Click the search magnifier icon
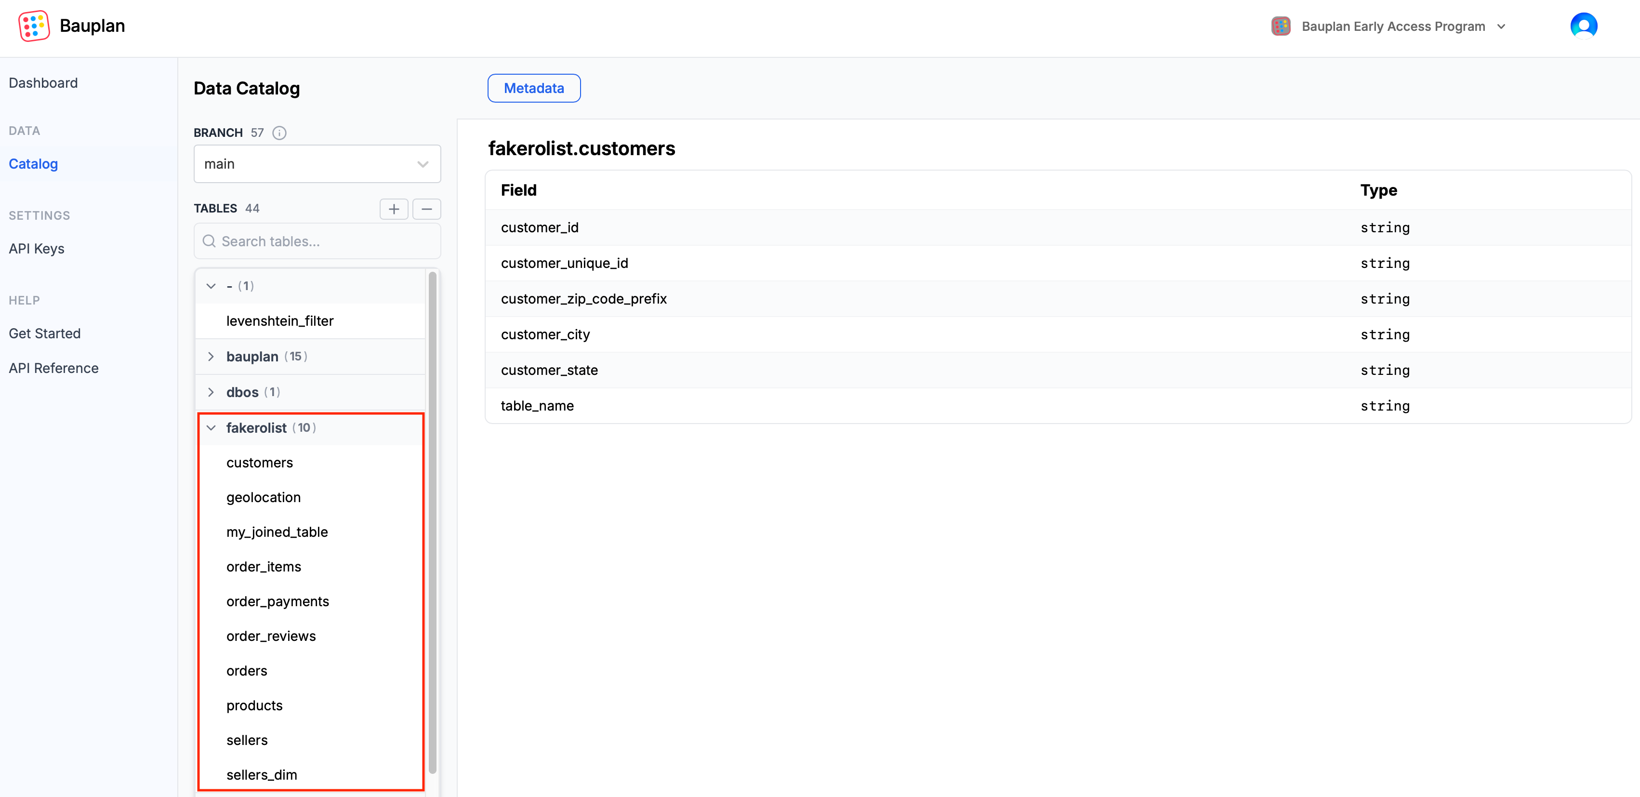The height and width of the screenshot is (797, 1640). [x=209, y=241]
